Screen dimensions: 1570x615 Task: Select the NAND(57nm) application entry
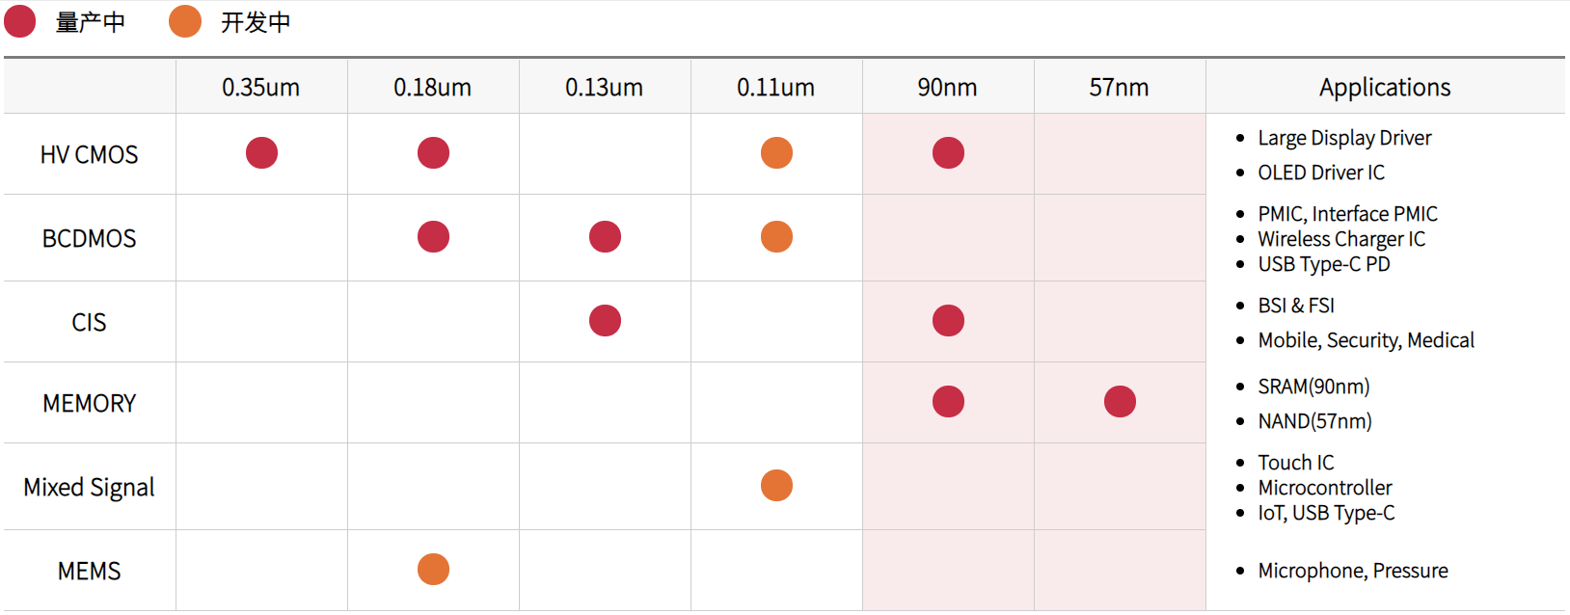pos(1314,421)
